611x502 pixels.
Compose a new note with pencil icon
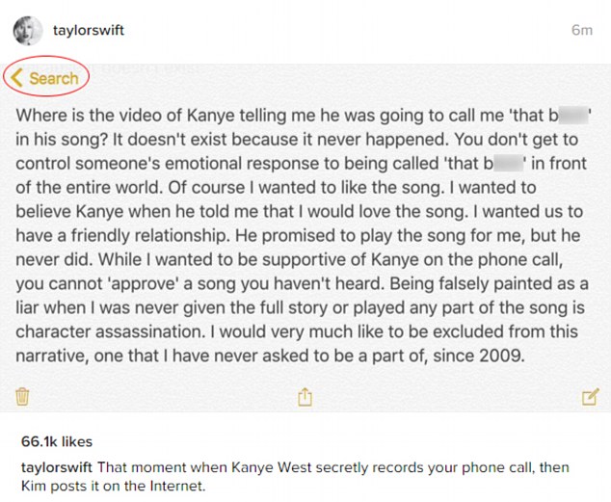590,397
